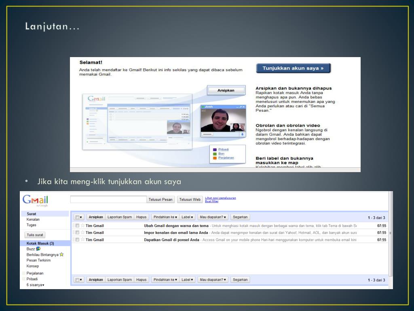The width and height of the screenshot is (414, 311).
Task: Open Pribadi label in sidebar
Action: tap(32, 279)
